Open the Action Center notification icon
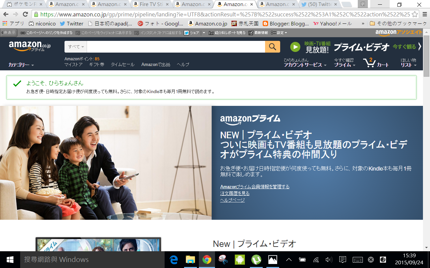The height and width of the screenshot is (268, 430). 343,260
